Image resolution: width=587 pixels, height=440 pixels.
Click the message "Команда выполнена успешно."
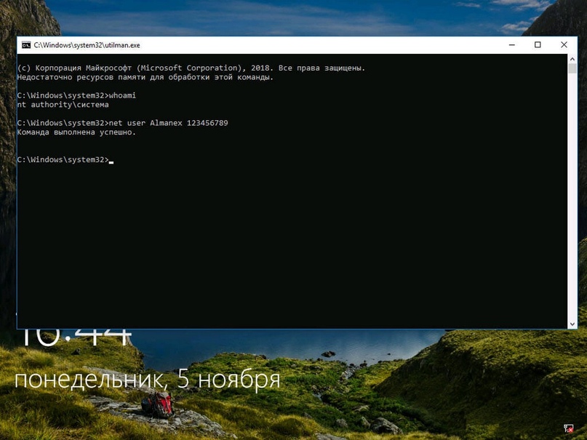coord(76,132)
